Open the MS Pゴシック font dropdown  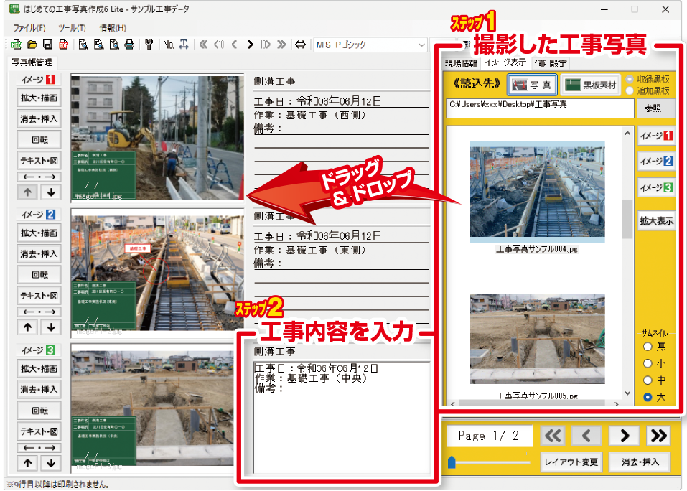click(x=421, y=45)
